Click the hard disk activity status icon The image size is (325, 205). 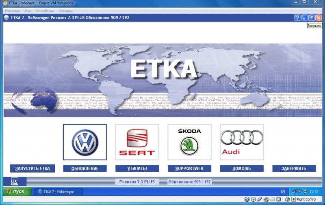click(x=247, y=199)
